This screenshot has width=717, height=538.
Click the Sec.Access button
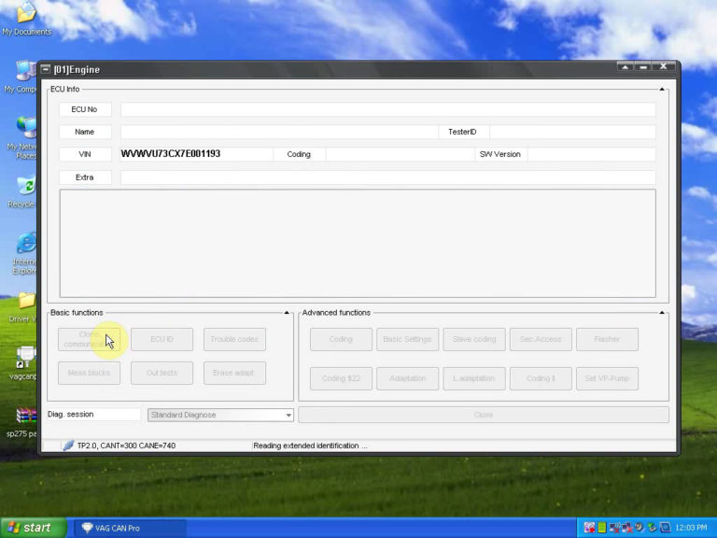(541, 339)
